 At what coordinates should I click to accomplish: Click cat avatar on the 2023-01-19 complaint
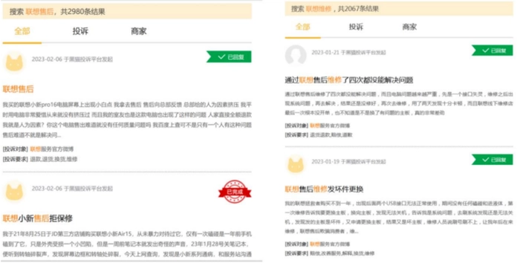coord(296,164)
